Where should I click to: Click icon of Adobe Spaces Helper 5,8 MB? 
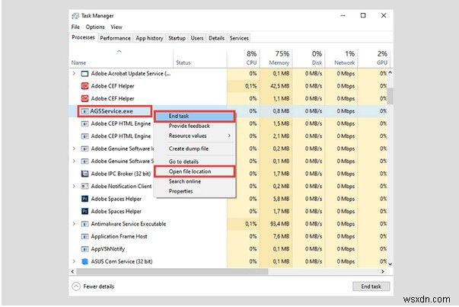(x=84, y=199)
